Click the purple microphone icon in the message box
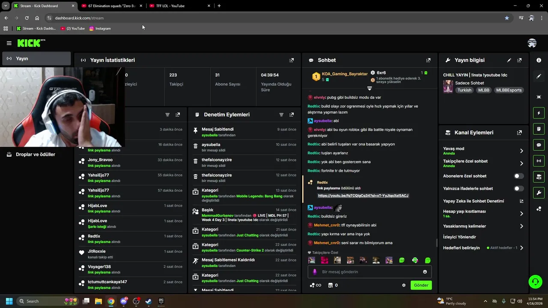Image resolution: width=548 pixels, height=308 pixels. tap(315, 272)
